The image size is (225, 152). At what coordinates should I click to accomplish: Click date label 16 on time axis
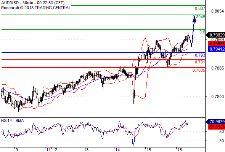180,150
